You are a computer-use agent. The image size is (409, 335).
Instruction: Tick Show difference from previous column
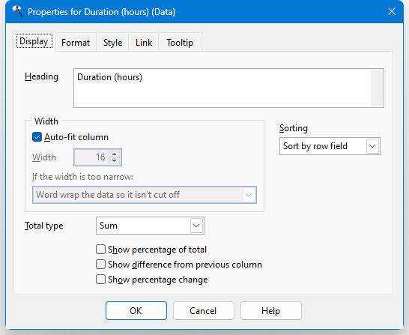pos(100,265)
